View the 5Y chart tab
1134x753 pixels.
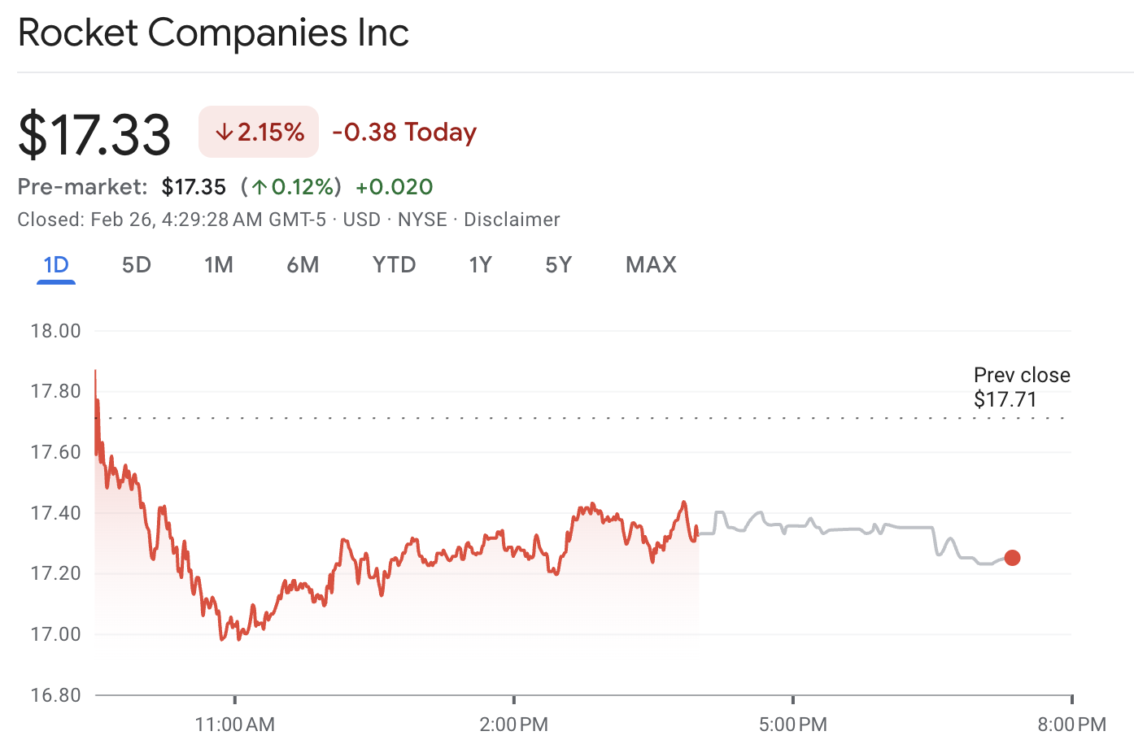coord(559,265)
